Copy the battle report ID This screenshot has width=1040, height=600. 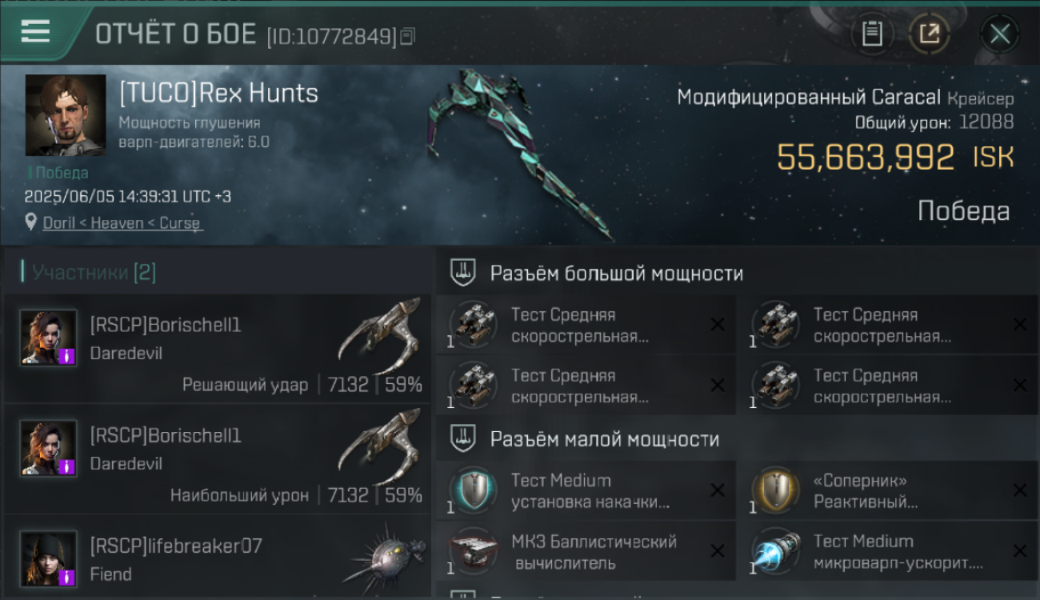(x=407, y=36)
